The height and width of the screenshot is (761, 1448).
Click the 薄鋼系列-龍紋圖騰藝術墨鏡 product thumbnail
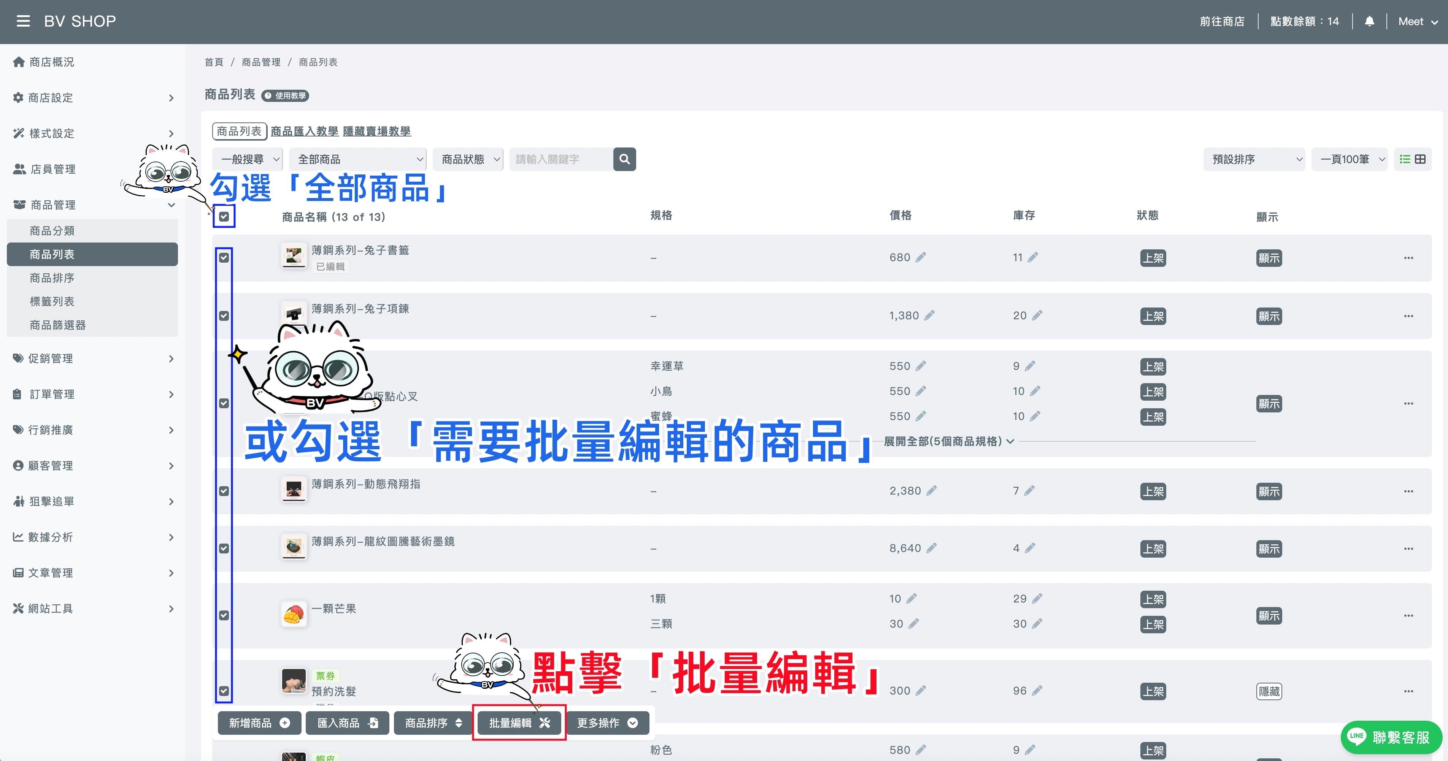pos(294,547)
